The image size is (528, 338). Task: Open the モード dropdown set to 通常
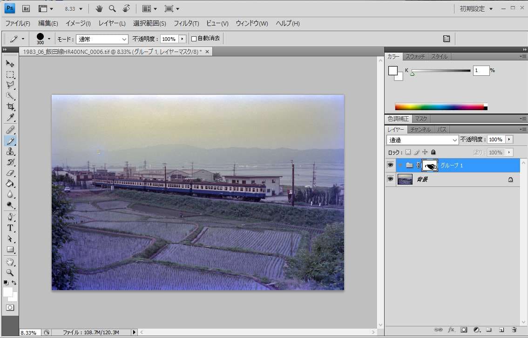click(x=102, y=39)
